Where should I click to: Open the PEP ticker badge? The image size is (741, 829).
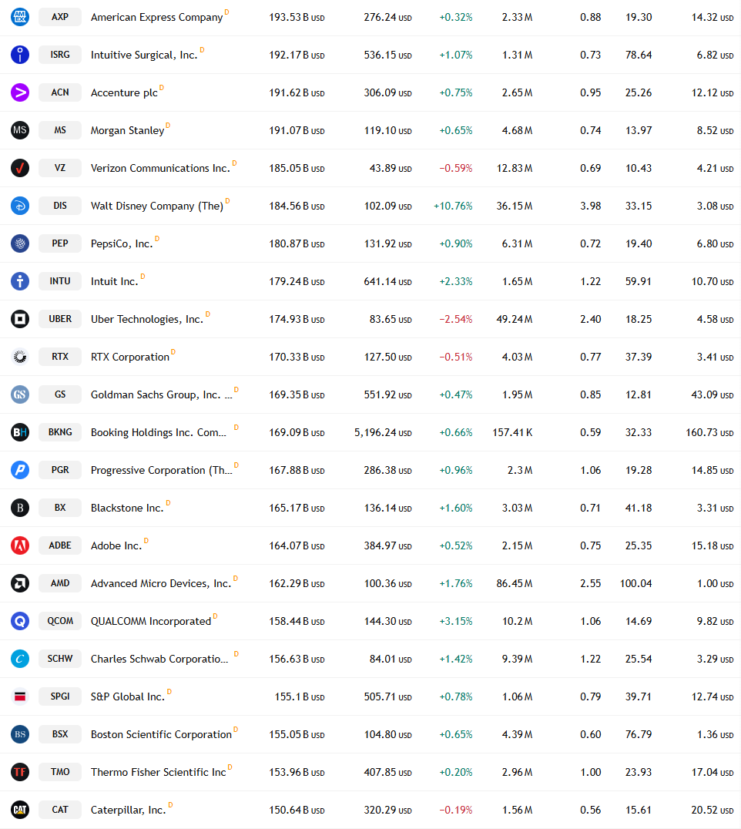(60, 243)
